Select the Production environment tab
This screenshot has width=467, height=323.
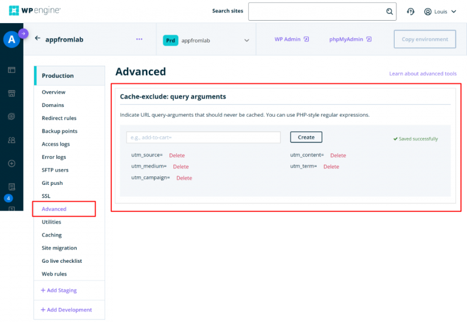70,75
